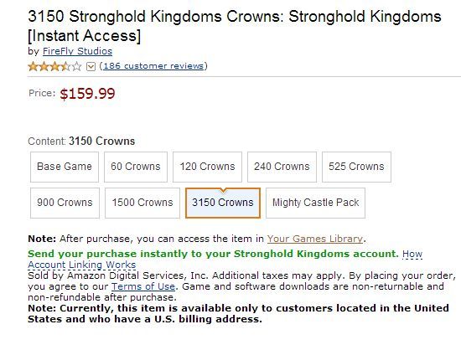461x350 pixels.
Task: Click the star rating icons
Action: [x=54, y=66]
